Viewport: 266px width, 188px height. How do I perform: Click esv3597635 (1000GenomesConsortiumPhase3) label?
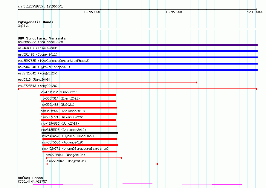[54, 61]
